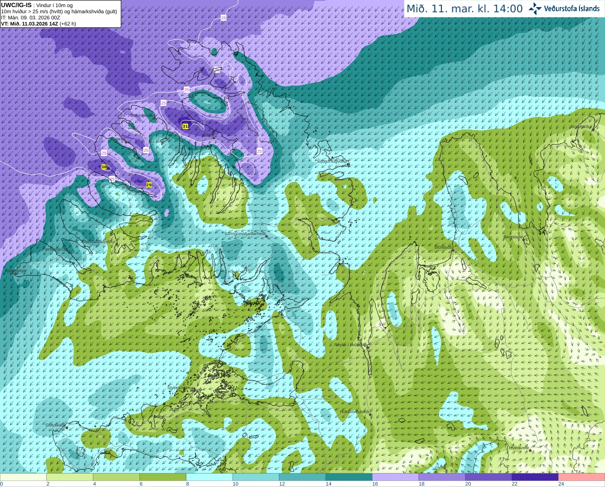Click the pink legend swatch above 24

click(x=582, y=477)
